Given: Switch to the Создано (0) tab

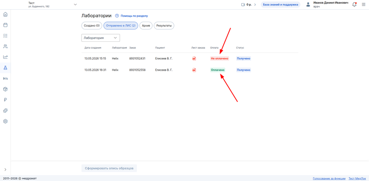Looking at the screenshot, I should (x=92, y=26).
